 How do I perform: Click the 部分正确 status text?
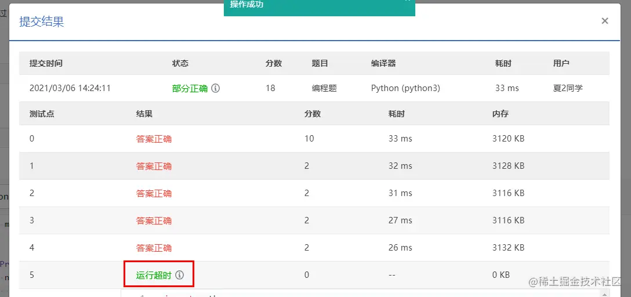click(190, 88)
